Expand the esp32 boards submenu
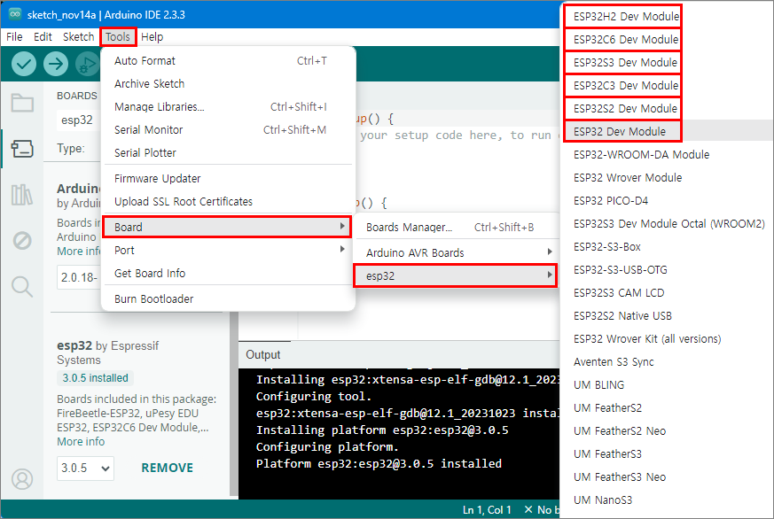This screenshot has height=519, width=774. pos(456,276)
